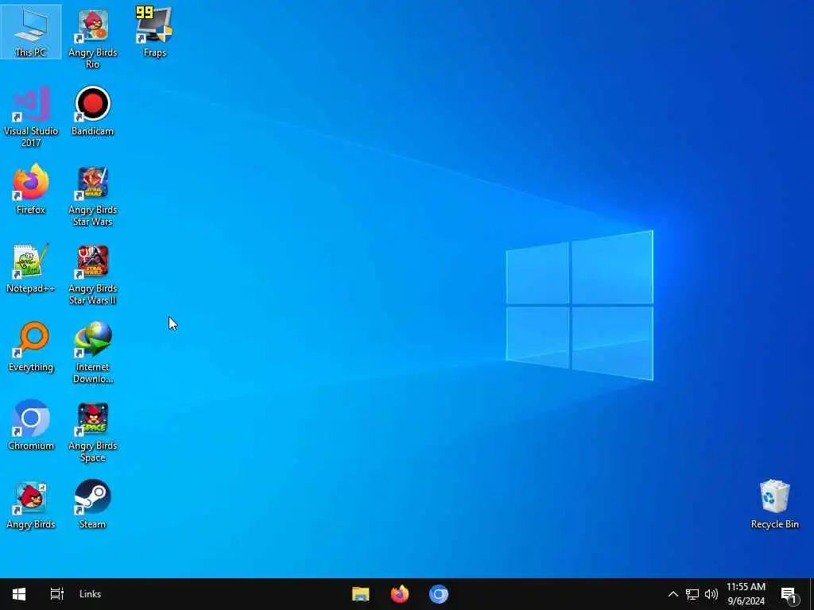Select the Firefox desktop shortcut

click(31, 189)
